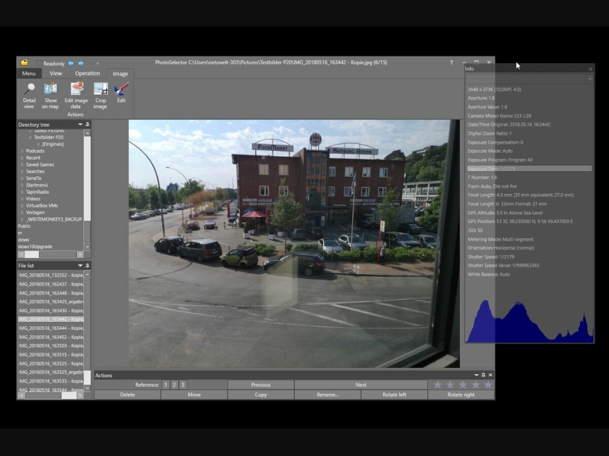The image size is (609, 456).
Task: Go back with the blue left arrow
Action: (x=71, y=63)
